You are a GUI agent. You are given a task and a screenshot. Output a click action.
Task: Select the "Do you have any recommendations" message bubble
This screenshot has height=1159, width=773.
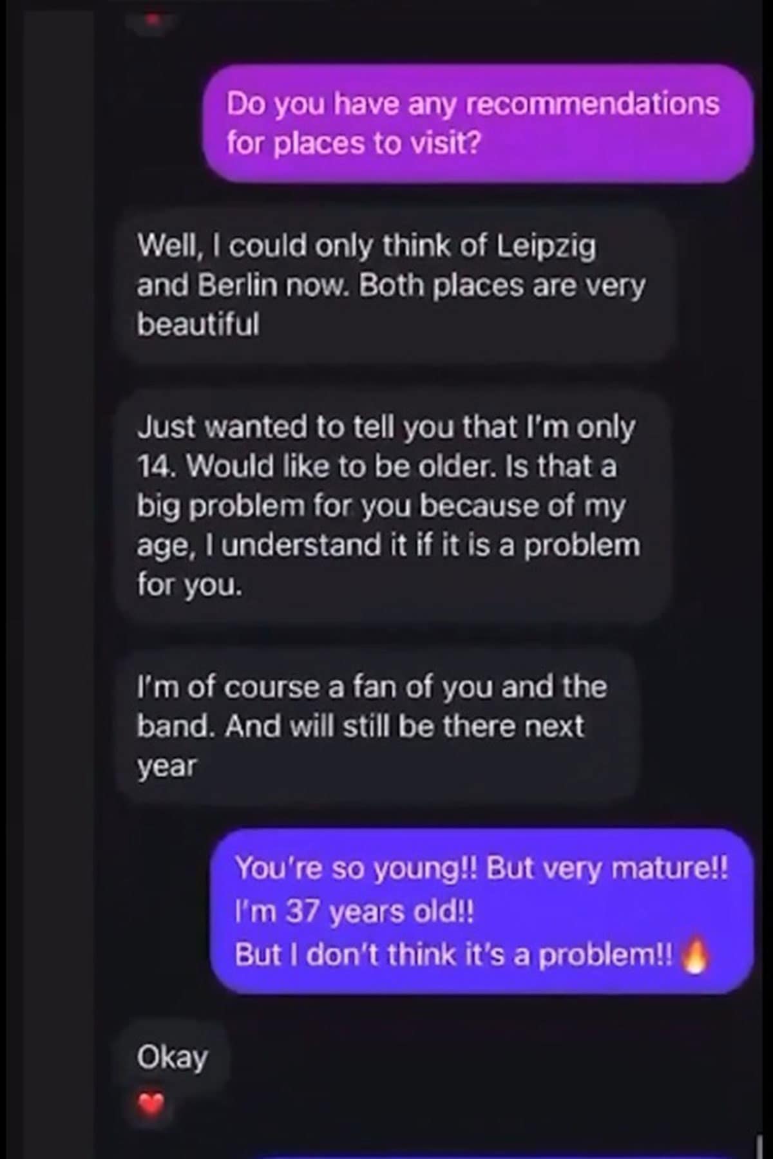pyautogui.click(x=478, y=123)
